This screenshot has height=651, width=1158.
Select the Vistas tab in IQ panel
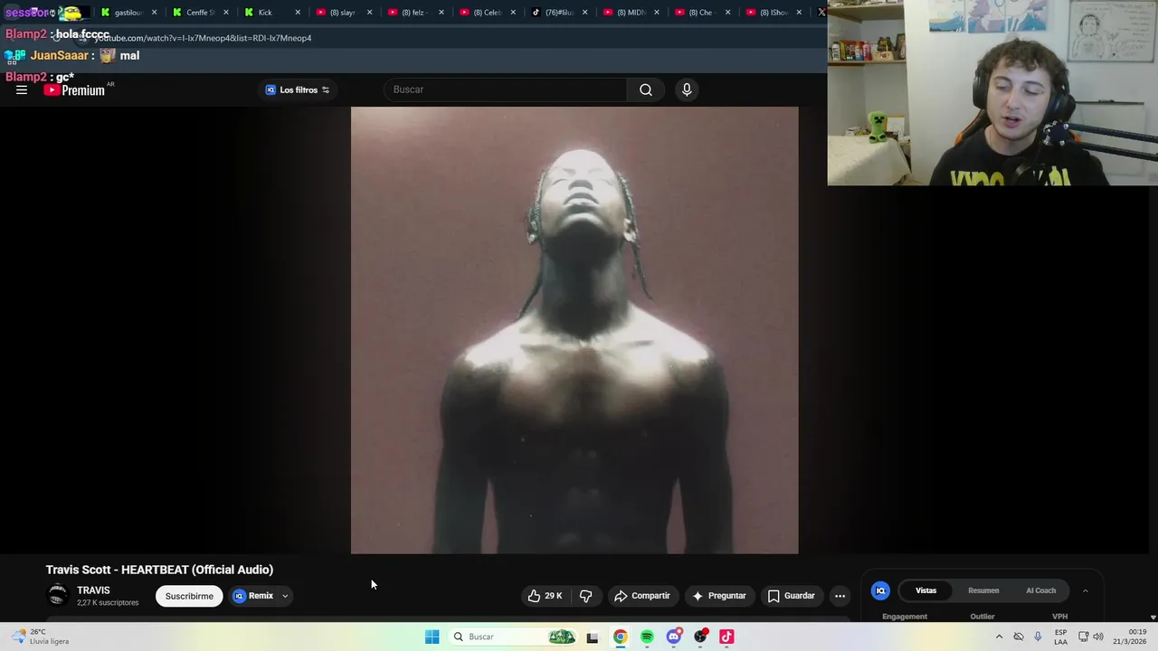(925, 590)
